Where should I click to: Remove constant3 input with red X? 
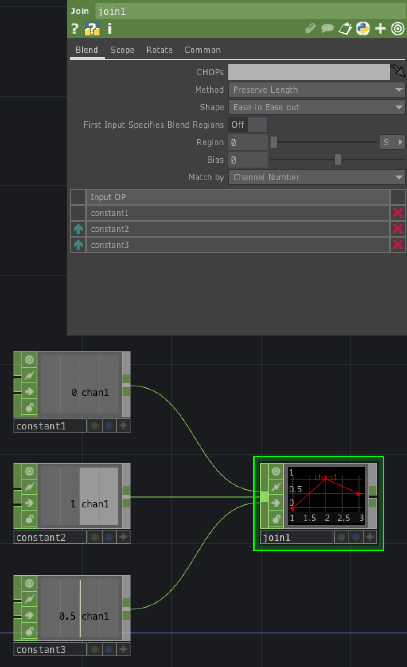click(x=398, y=245)
